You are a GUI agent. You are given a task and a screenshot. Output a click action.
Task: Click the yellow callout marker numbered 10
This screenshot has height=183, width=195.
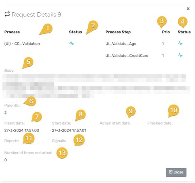click(174, 110)
